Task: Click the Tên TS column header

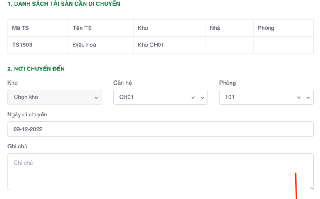Action: point(82,28)
